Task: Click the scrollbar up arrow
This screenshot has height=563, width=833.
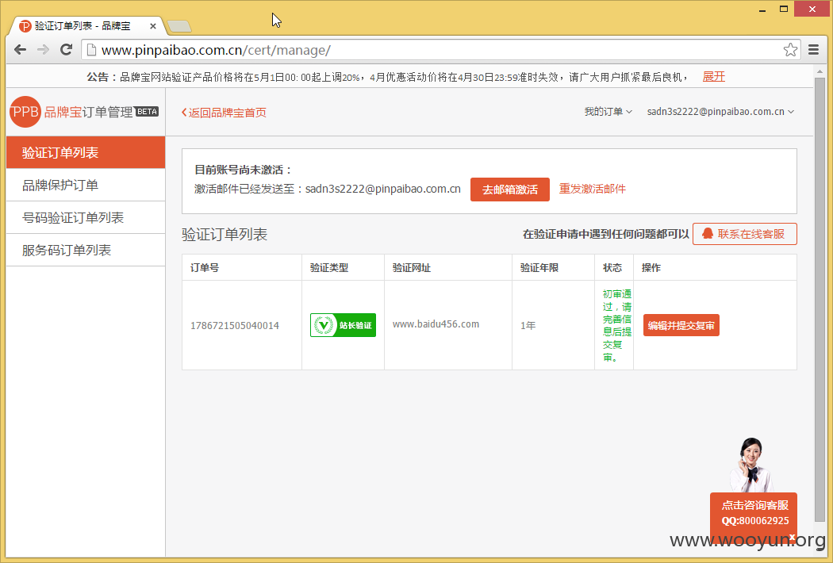Action: pos(820,71)
